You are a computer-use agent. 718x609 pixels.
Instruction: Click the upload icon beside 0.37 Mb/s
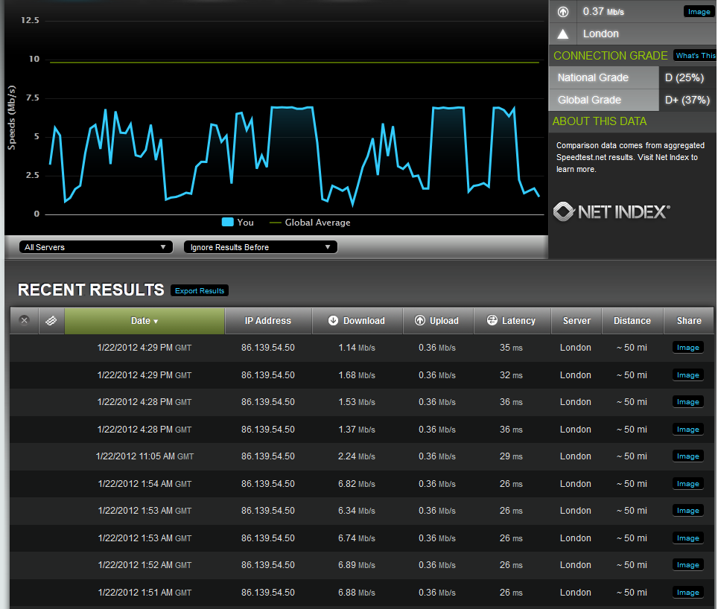point(563,12)
